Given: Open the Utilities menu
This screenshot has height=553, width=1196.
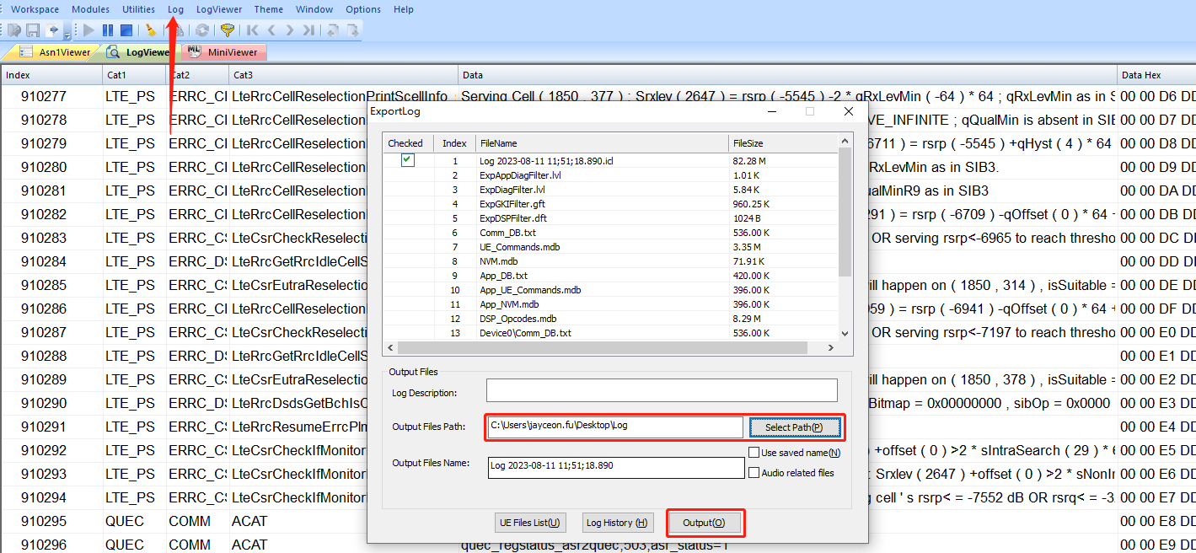Looking at the screenshot, I should (x=138, y=9).
